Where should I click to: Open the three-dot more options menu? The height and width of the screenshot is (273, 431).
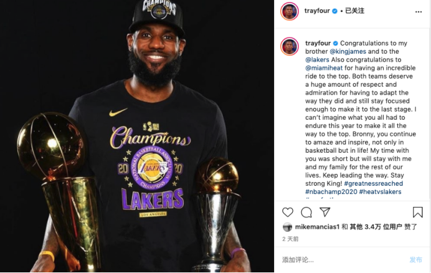(x=419, y=12)
